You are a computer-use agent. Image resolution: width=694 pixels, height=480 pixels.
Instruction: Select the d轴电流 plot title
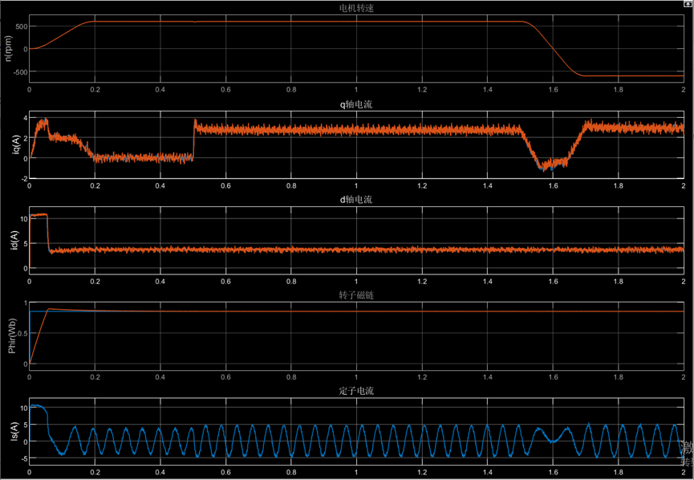356,200
